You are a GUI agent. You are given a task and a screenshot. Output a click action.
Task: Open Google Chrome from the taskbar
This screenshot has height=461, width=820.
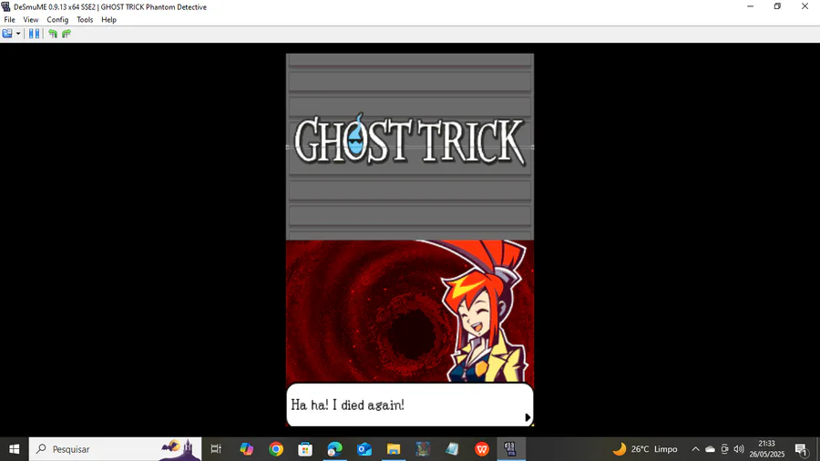[x=276, y=449]
